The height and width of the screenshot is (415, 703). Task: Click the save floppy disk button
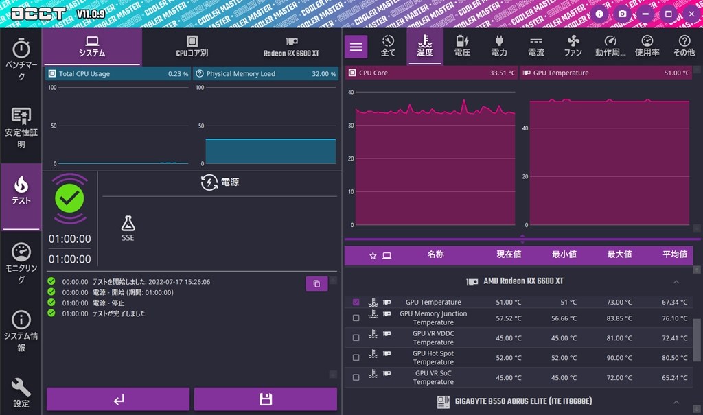coord(266,399)
